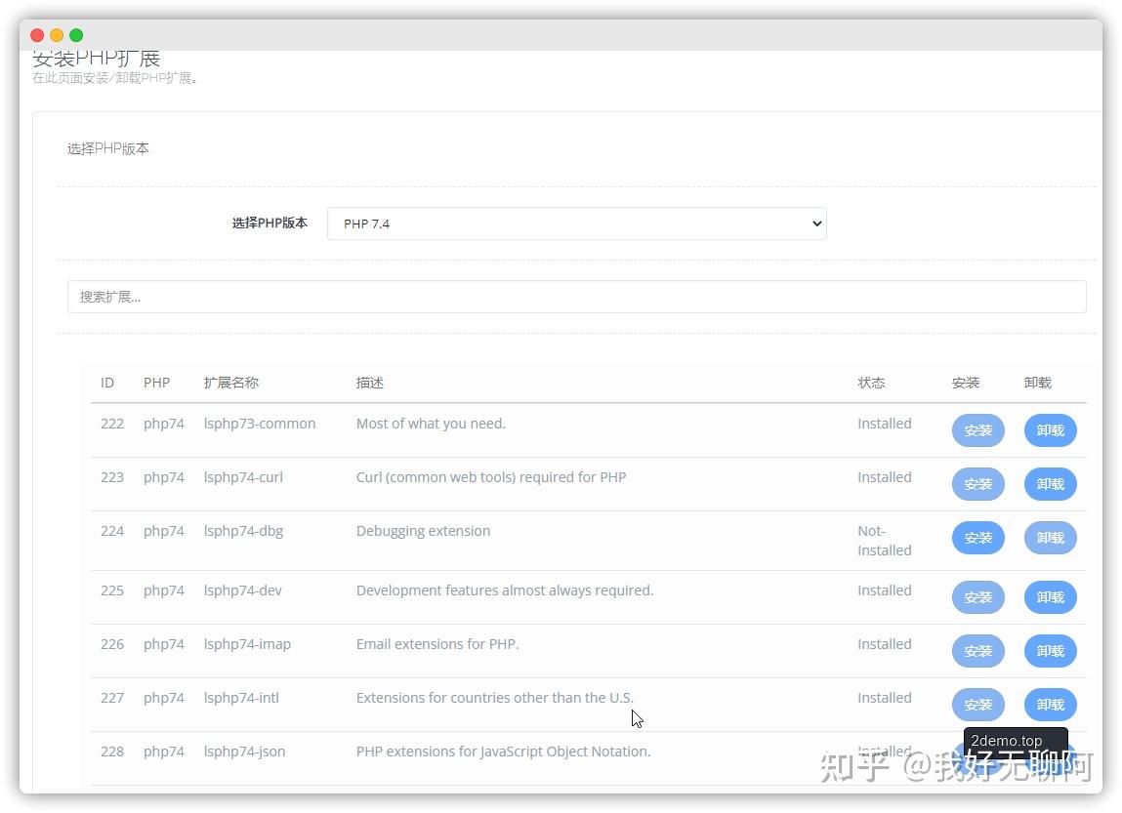Click the 描述 column header
1122x813 pixels.
click(370, 383)
